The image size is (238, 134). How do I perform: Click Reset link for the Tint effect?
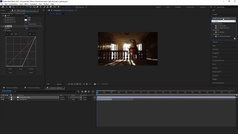[26, 16]
